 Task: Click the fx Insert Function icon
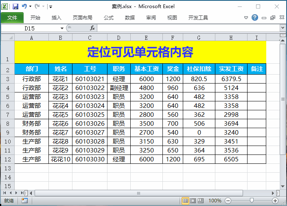click(x=92, y=28)
